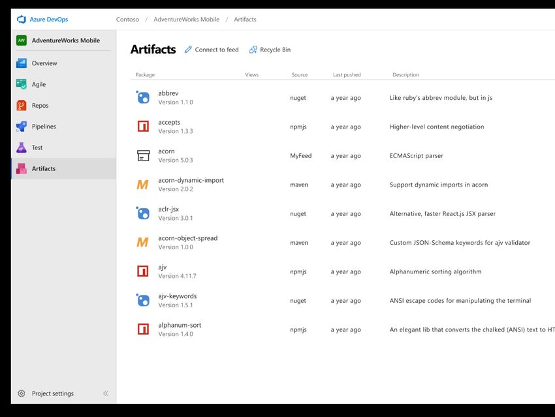Viewport: 555px width, 417px height.
Task: Open the Test hub
Action: coord(63,147)
